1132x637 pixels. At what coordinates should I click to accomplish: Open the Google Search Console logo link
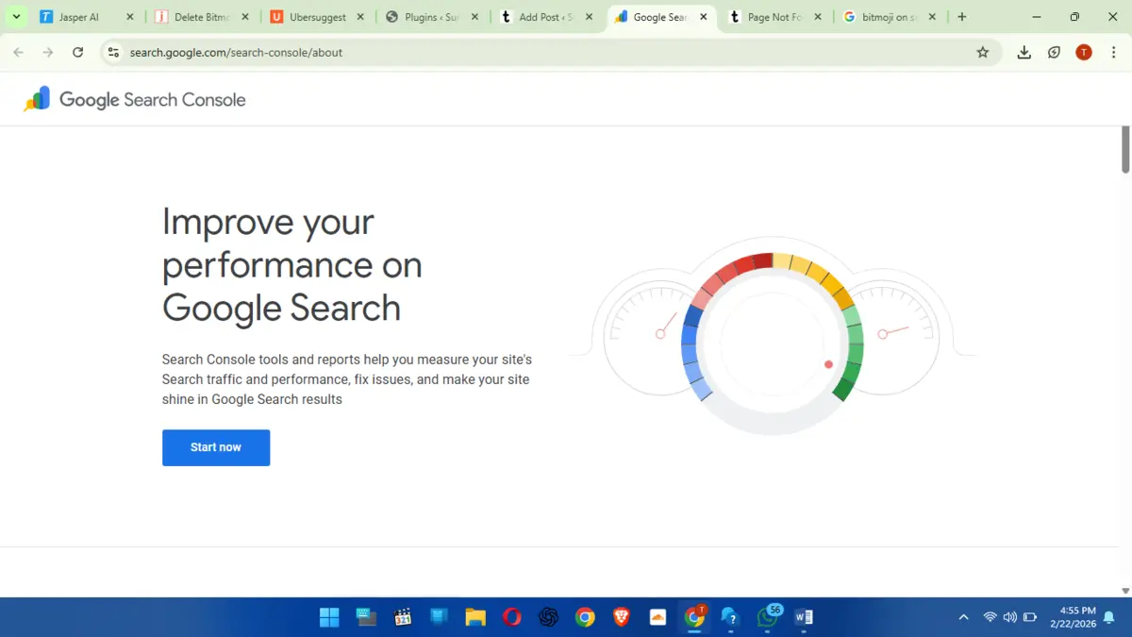point(135,99)
